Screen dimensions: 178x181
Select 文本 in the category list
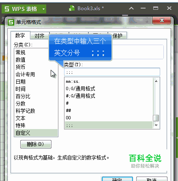tap(36, 118)
